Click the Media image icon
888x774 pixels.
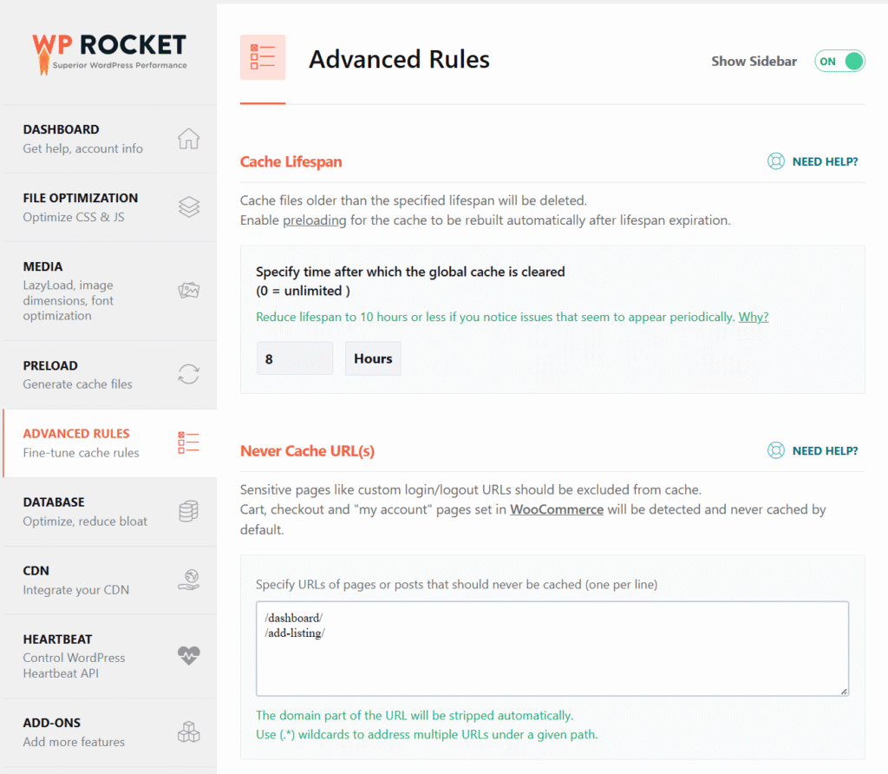188,291
